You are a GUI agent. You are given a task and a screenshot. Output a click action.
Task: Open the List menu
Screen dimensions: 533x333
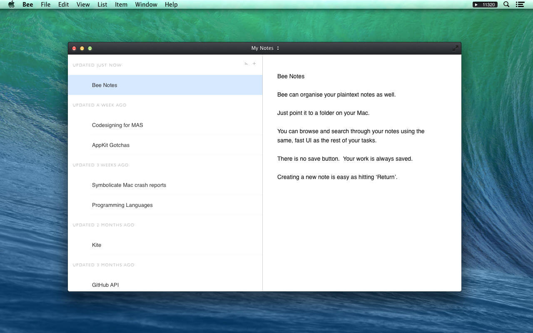click(x=102, y=5)
